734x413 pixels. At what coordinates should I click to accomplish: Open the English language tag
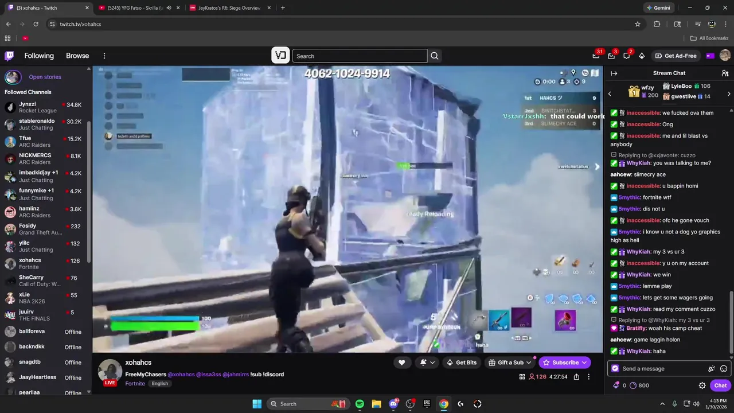point(160,384)
